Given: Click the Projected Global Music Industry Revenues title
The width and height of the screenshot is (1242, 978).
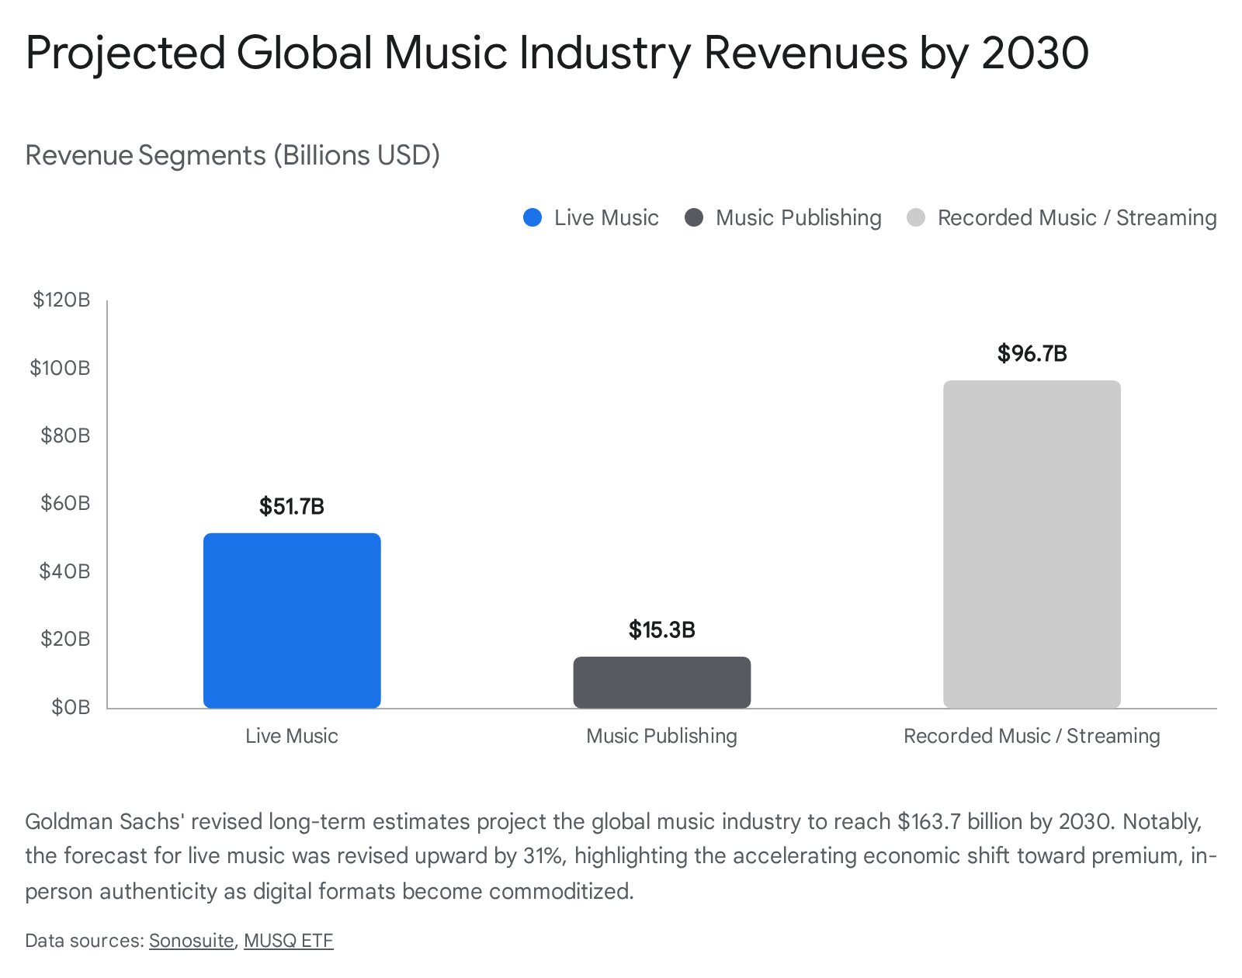Looking at the screenshot, I should [x=557, y=53].
